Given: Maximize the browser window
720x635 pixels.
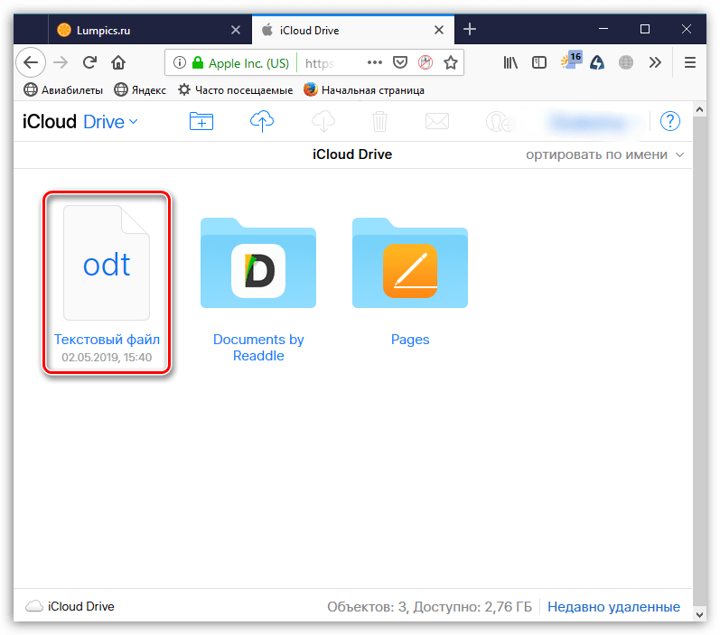Looking at the screenshot, I should 645,30.
